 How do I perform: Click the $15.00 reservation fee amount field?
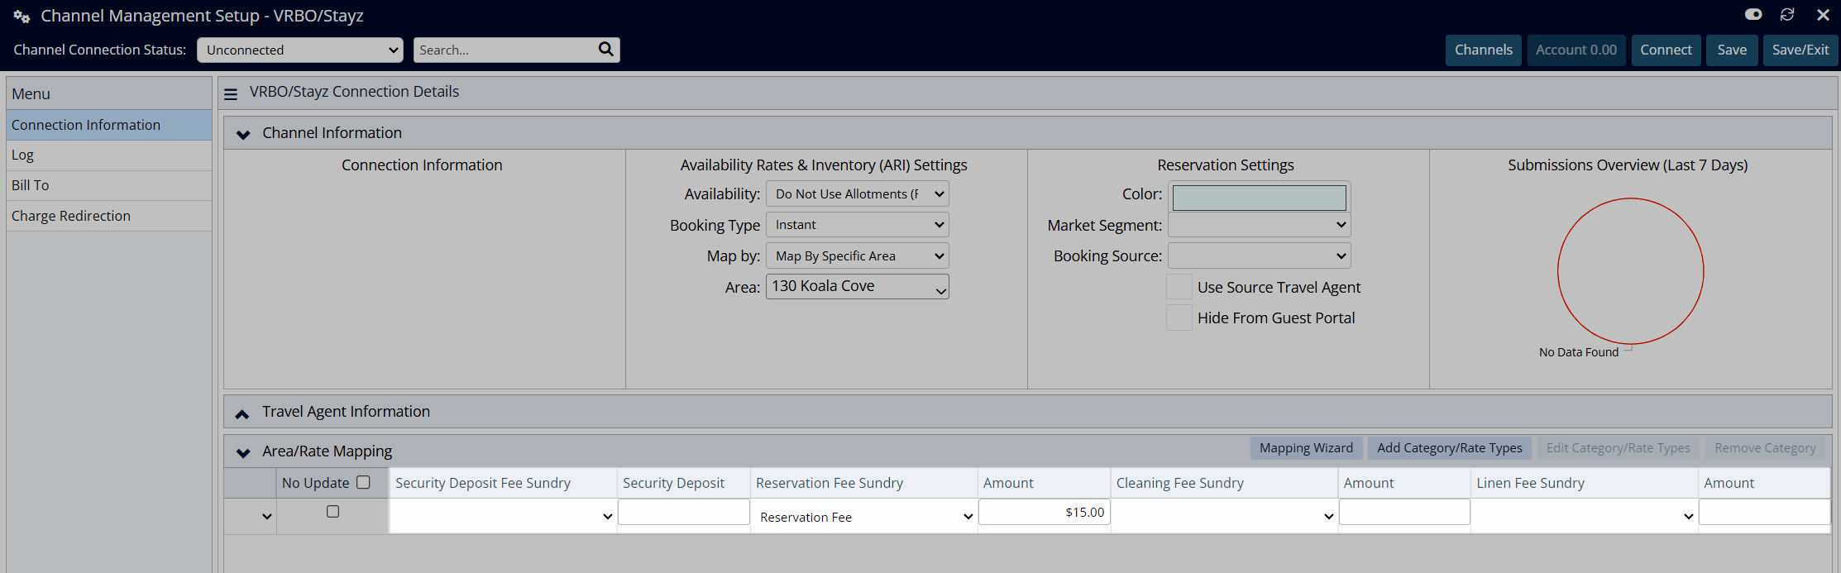click(x=1044, y=512)
